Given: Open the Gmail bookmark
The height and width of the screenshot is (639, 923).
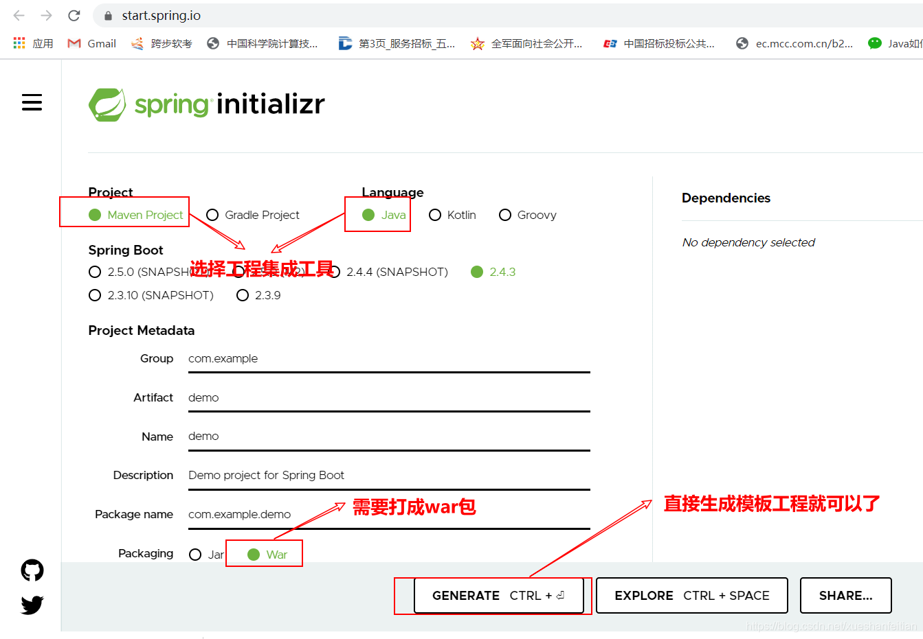Looking at the screenshot, I should 91,43.
